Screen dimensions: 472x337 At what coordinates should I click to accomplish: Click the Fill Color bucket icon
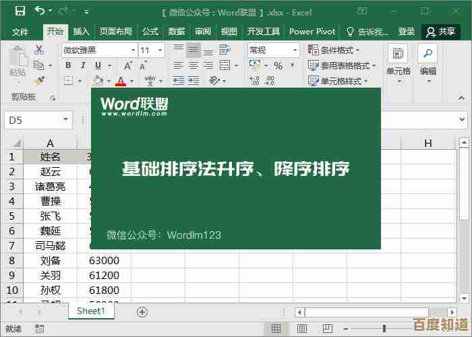pos(98,80)
